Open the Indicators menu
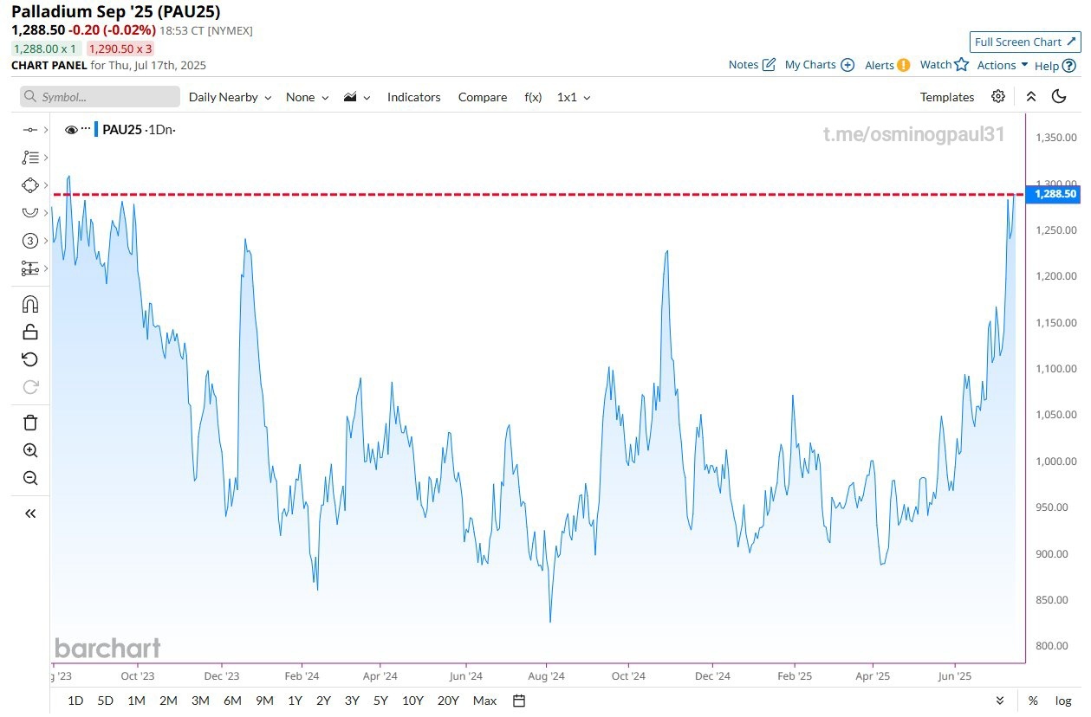Screen dimensions: 1091x717 click(413, 97)
